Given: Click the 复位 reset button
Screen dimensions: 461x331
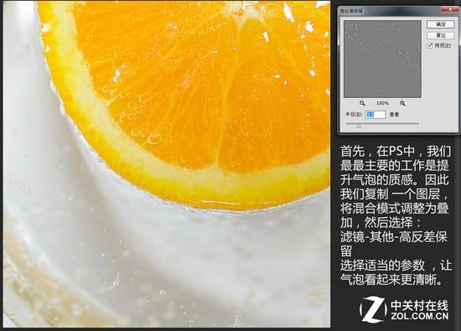Looking at the screenshot, I should click(440, 35).
